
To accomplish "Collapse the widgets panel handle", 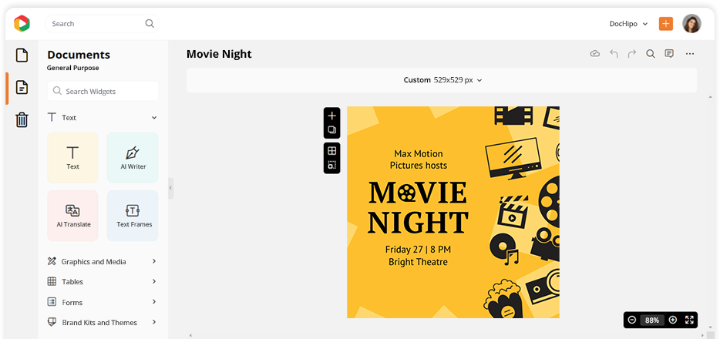I will click(x=170, y=188).
